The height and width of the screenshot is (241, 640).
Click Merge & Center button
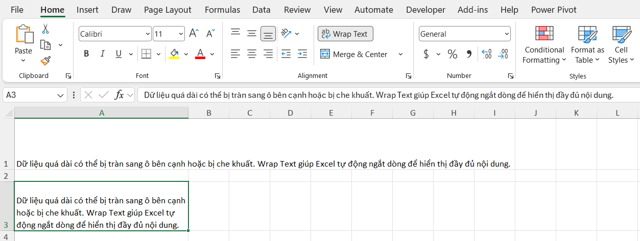pos(354,54)
